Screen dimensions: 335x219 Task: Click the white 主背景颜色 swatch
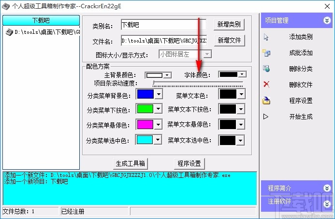tap(155, 75)
